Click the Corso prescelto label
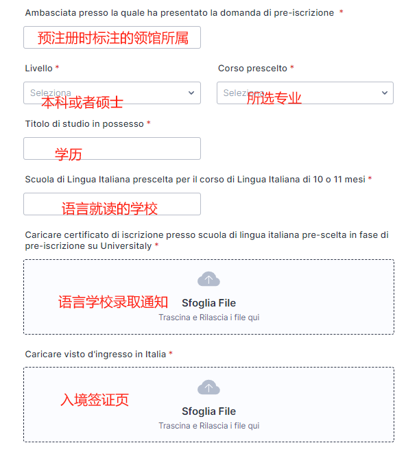 pyautogui.click(x=252, y=69)
